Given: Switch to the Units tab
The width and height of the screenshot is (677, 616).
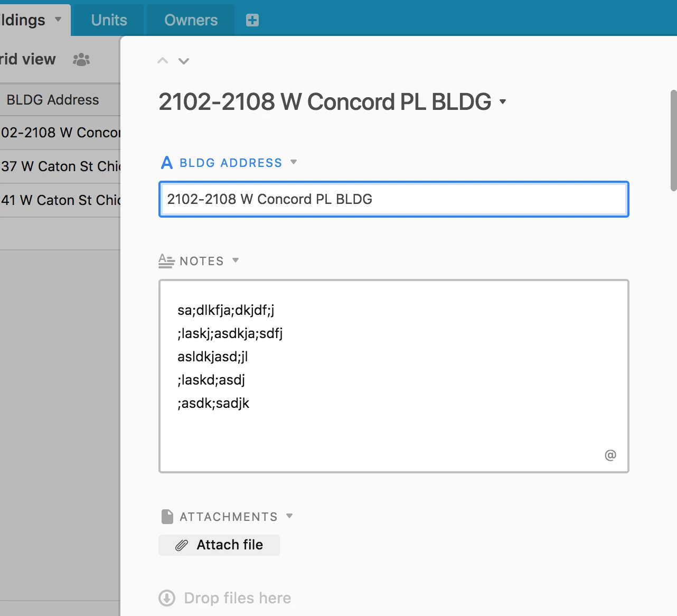Looking at the screenshot, I should click(109, 20).
